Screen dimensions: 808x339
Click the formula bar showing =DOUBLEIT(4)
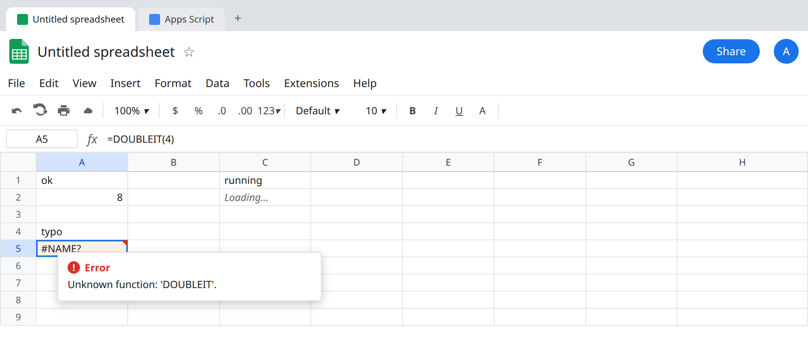click(x=454, y=139)
